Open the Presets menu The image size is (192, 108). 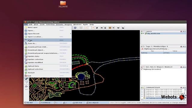(59, 25)
